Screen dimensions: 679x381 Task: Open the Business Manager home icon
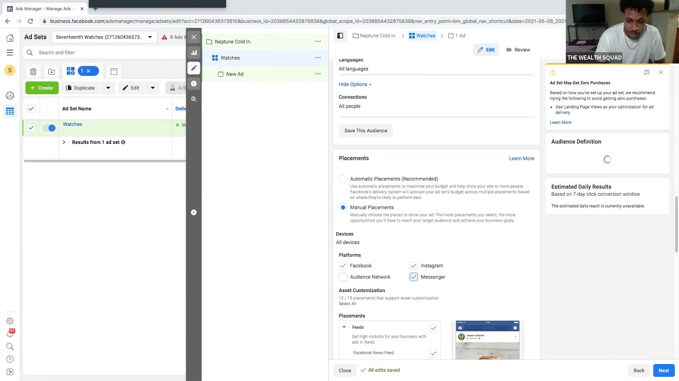pyautogui.click(x=10, y=38)
